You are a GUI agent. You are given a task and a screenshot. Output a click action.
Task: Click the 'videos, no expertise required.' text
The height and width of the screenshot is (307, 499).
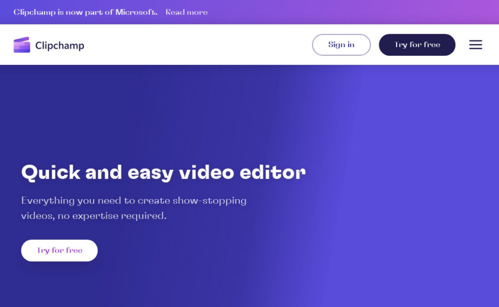(94, 216)
